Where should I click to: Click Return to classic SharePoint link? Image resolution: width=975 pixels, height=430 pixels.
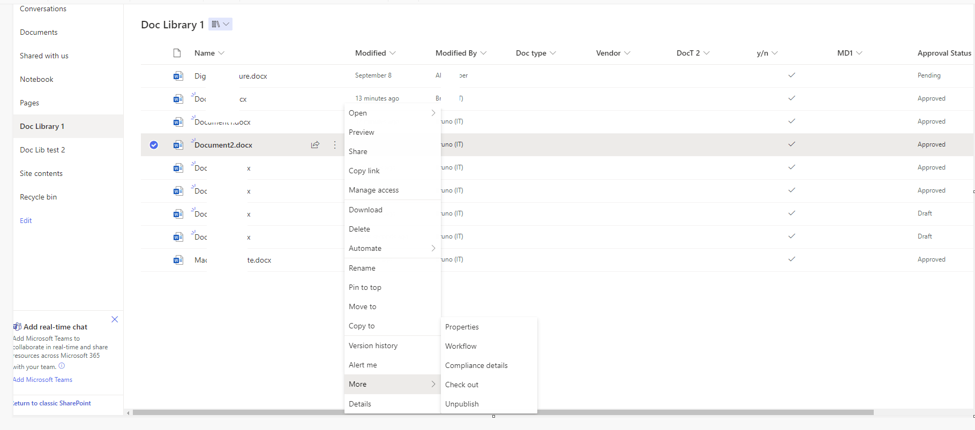click(52, 403)
